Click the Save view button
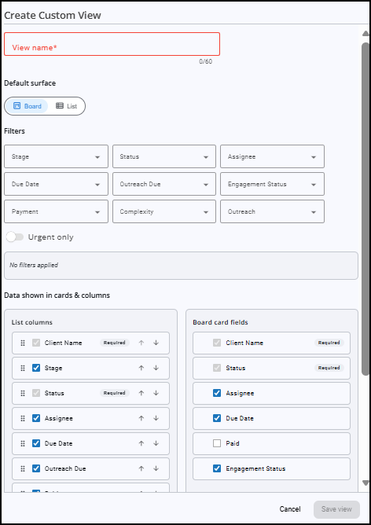 coord(336,509)
